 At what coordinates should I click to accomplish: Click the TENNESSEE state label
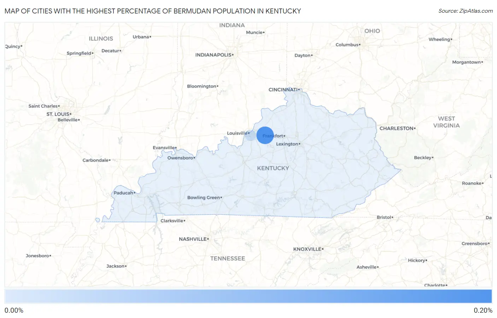(x=228, y=259)
